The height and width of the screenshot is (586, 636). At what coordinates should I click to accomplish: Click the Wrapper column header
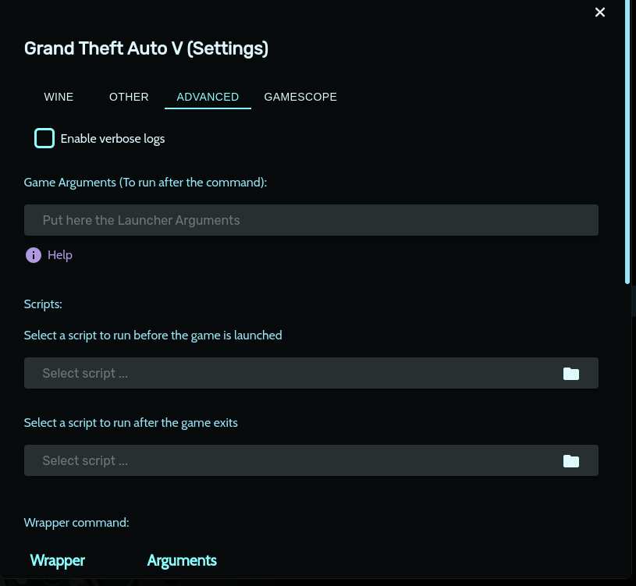point(58,560)
